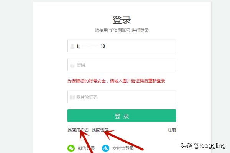Go to the 注册 registration link
This screenshot has height=153, width=230.
172,130
